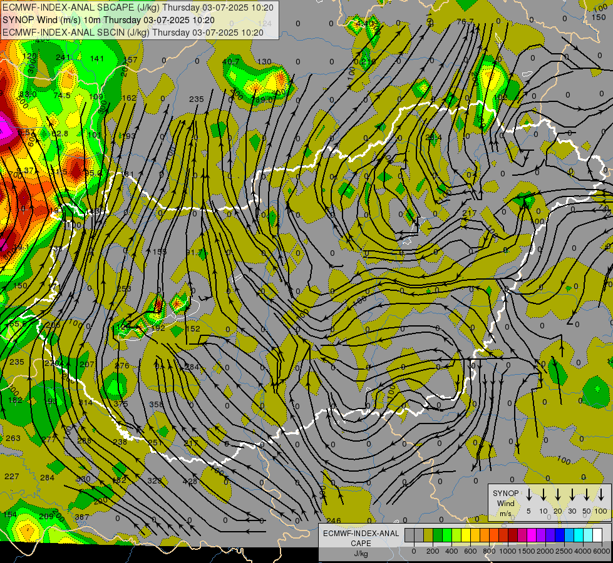Image resolution: width=613 pixels, height=563 pixels.
Task: Click the station value 157 on map
Action: click(x=130, y=60)
